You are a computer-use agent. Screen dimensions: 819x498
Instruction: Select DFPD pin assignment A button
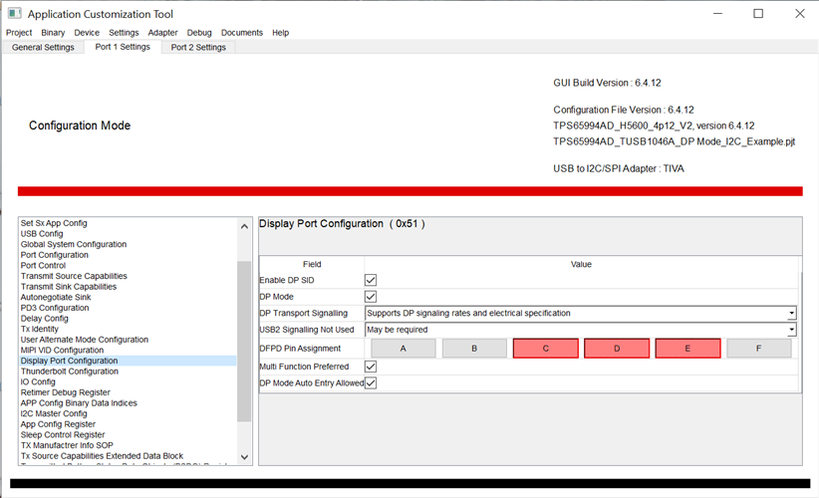pyautogui.click(x=404, y=349)
